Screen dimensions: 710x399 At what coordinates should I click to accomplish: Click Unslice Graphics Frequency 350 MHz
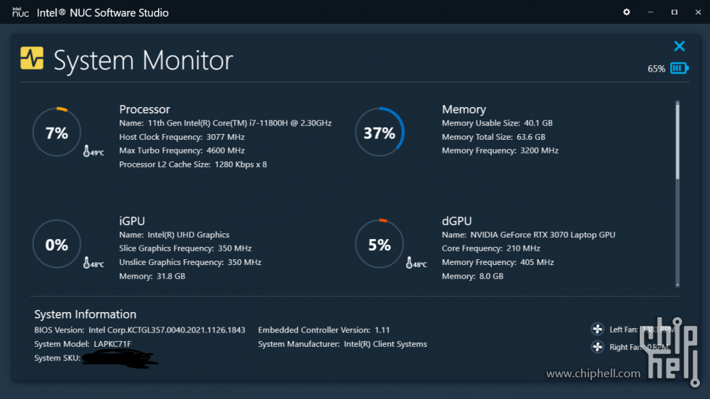coord(190,262)
